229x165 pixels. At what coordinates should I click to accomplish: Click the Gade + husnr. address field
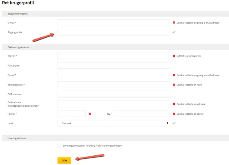[x=114, y=104]
